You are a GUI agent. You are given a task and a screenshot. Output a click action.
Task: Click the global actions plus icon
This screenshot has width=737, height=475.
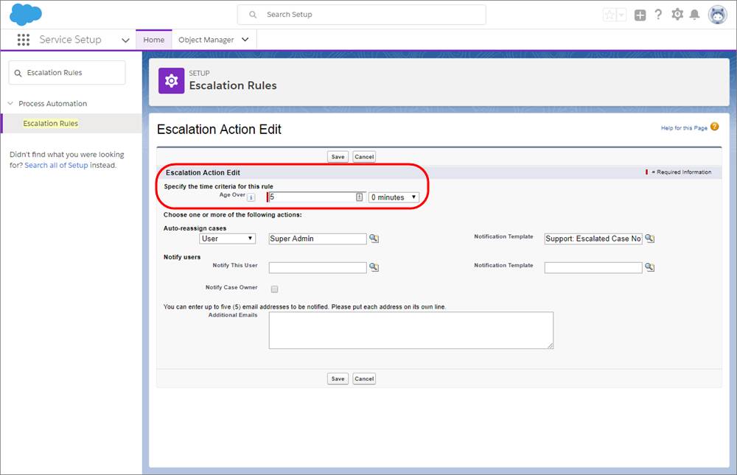[x=640, y=15]
